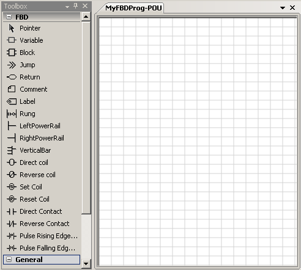The image size is (301, 270).
Task: Choose the Block element icon
Action: point(12,53)
